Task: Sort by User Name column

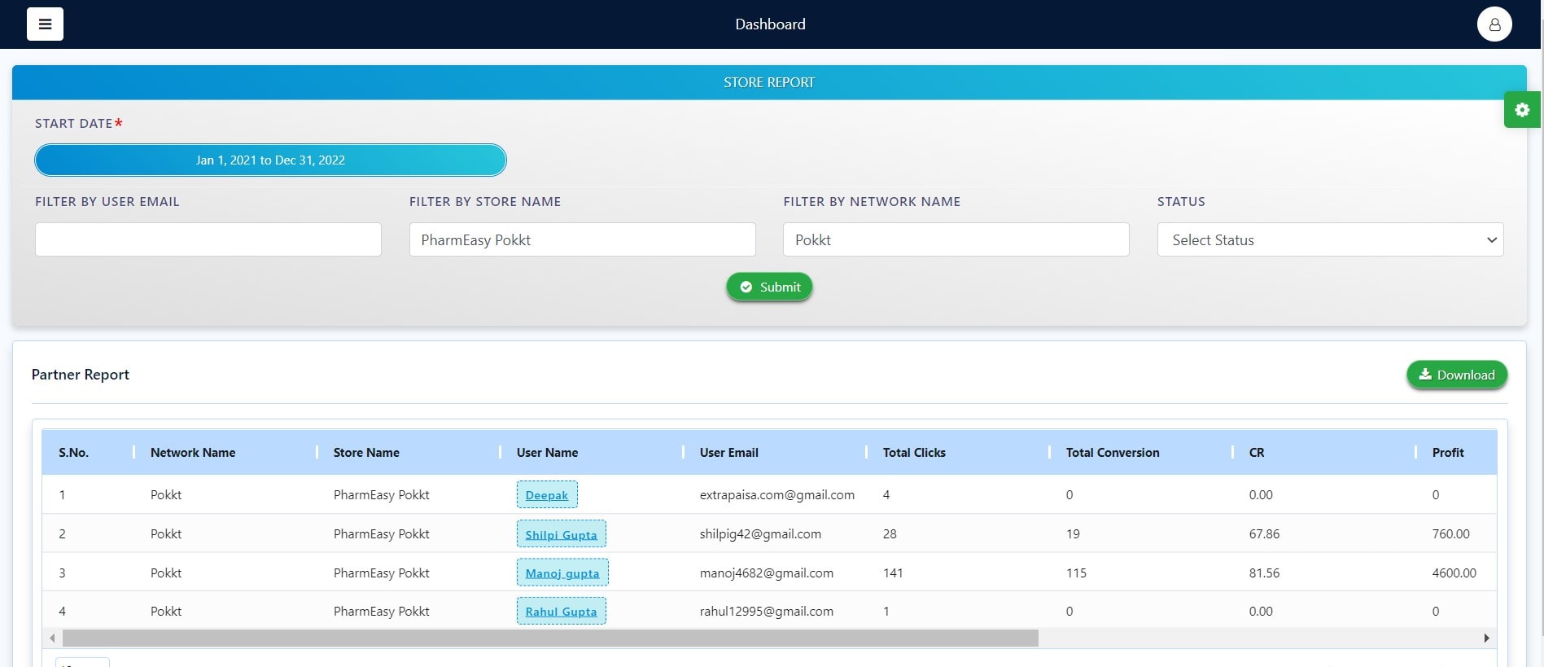Action: click(x=547, y=453)
